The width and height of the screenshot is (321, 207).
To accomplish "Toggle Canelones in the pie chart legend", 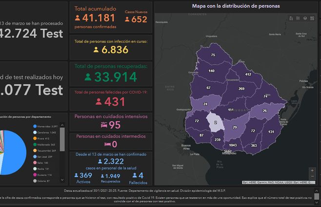I will pyautogui.click(x=45, y=132).
